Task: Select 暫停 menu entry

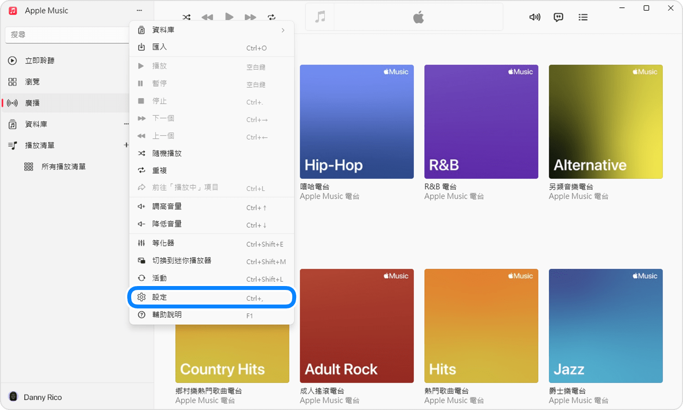Action: 212,83
